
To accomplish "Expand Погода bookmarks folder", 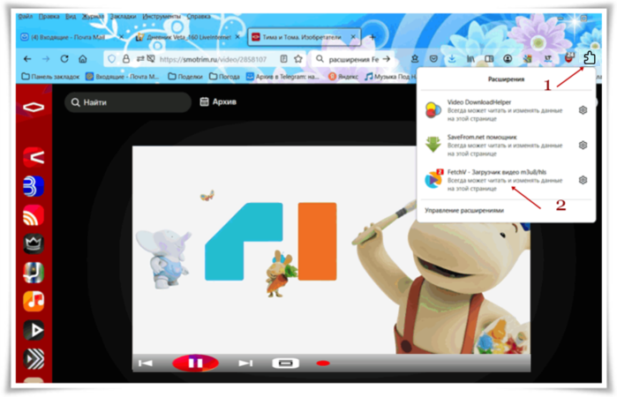I will pyautogui.click(x=224, y=77).
